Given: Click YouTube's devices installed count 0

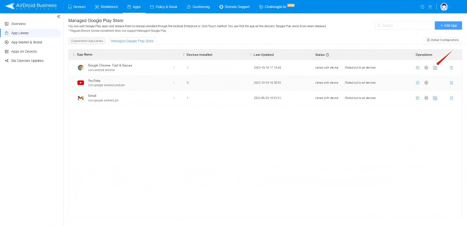Looking at the screenshot, I should pos(187,83).
